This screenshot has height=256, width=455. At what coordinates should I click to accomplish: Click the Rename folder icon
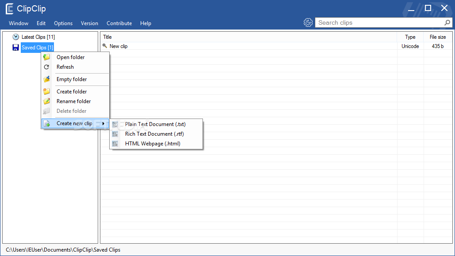tap(46, 101)
